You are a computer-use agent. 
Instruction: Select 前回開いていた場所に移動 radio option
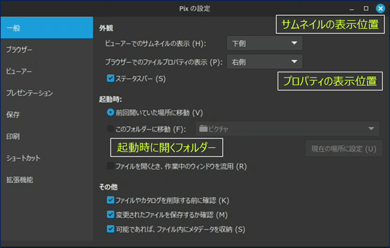tap(110, 113)
